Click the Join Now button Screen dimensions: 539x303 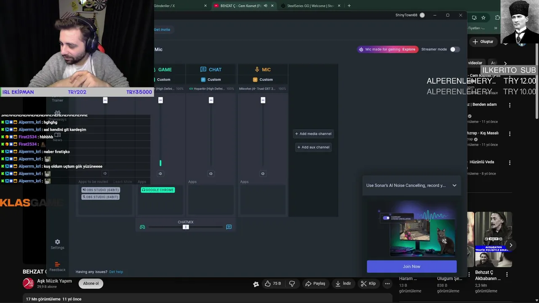point(411,266)
